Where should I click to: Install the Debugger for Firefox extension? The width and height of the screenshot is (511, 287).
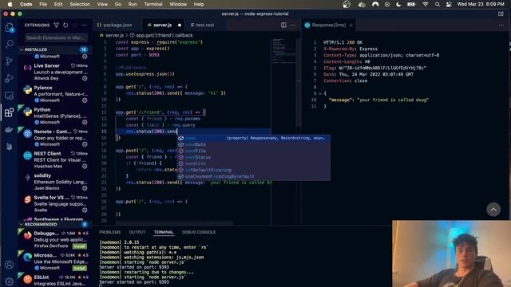[x=80, y=246]
